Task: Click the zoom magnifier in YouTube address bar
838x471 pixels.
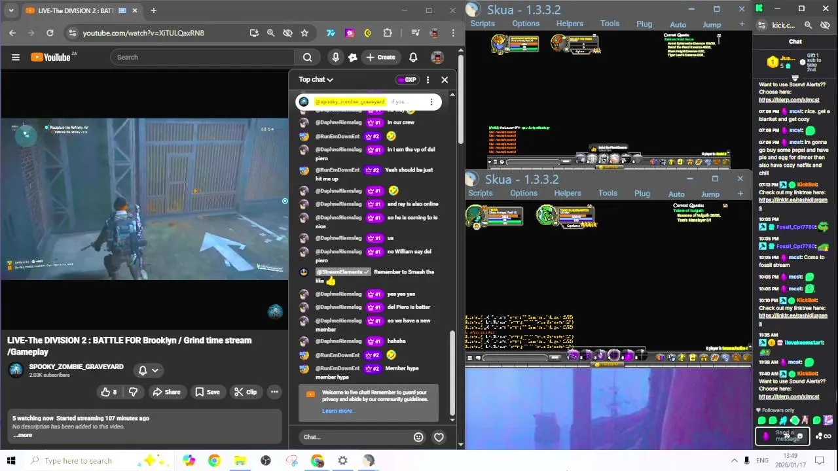Action: (x=270, y=33)
